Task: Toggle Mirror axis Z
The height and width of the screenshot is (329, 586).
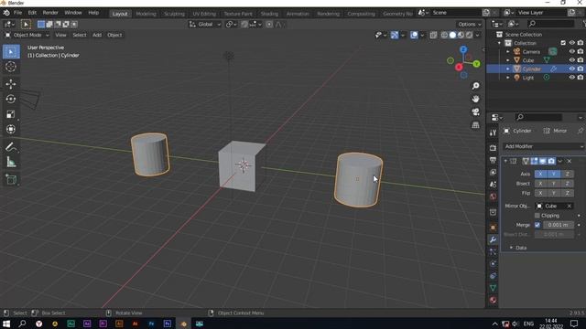Action: point(567,174)
